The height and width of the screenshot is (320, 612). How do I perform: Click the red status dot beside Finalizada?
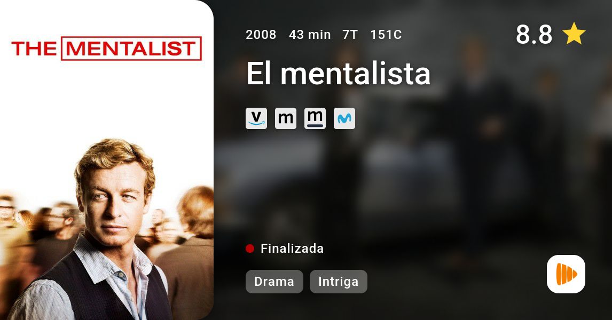(250, 249)
